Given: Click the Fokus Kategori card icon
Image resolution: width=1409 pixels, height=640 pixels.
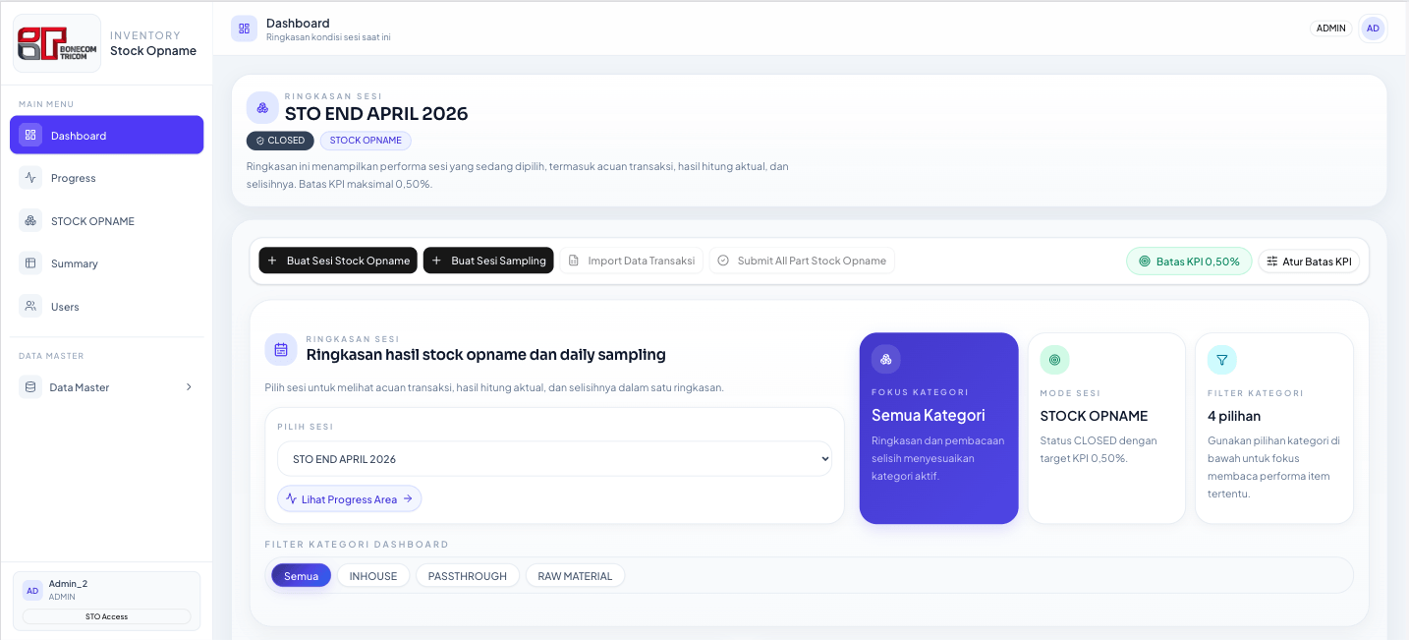Looking at the screenshot, I should [x=885, y=359].
